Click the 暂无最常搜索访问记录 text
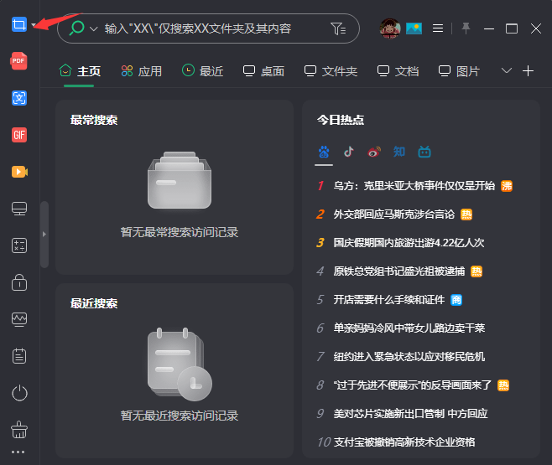The image size is (552, 465). (180, 232)
